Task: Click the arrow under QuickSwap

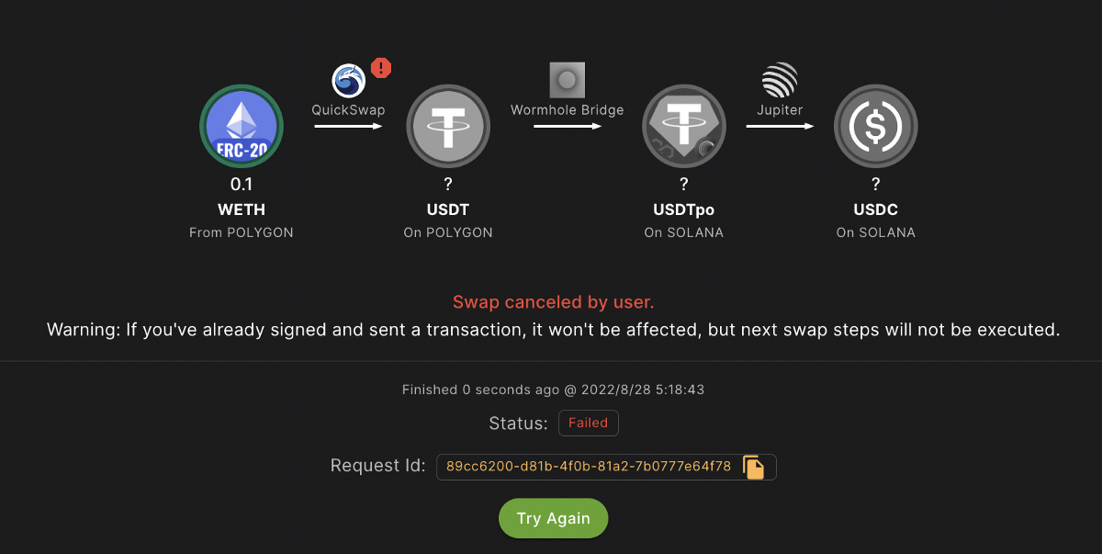Action: (x=347, y=127)
